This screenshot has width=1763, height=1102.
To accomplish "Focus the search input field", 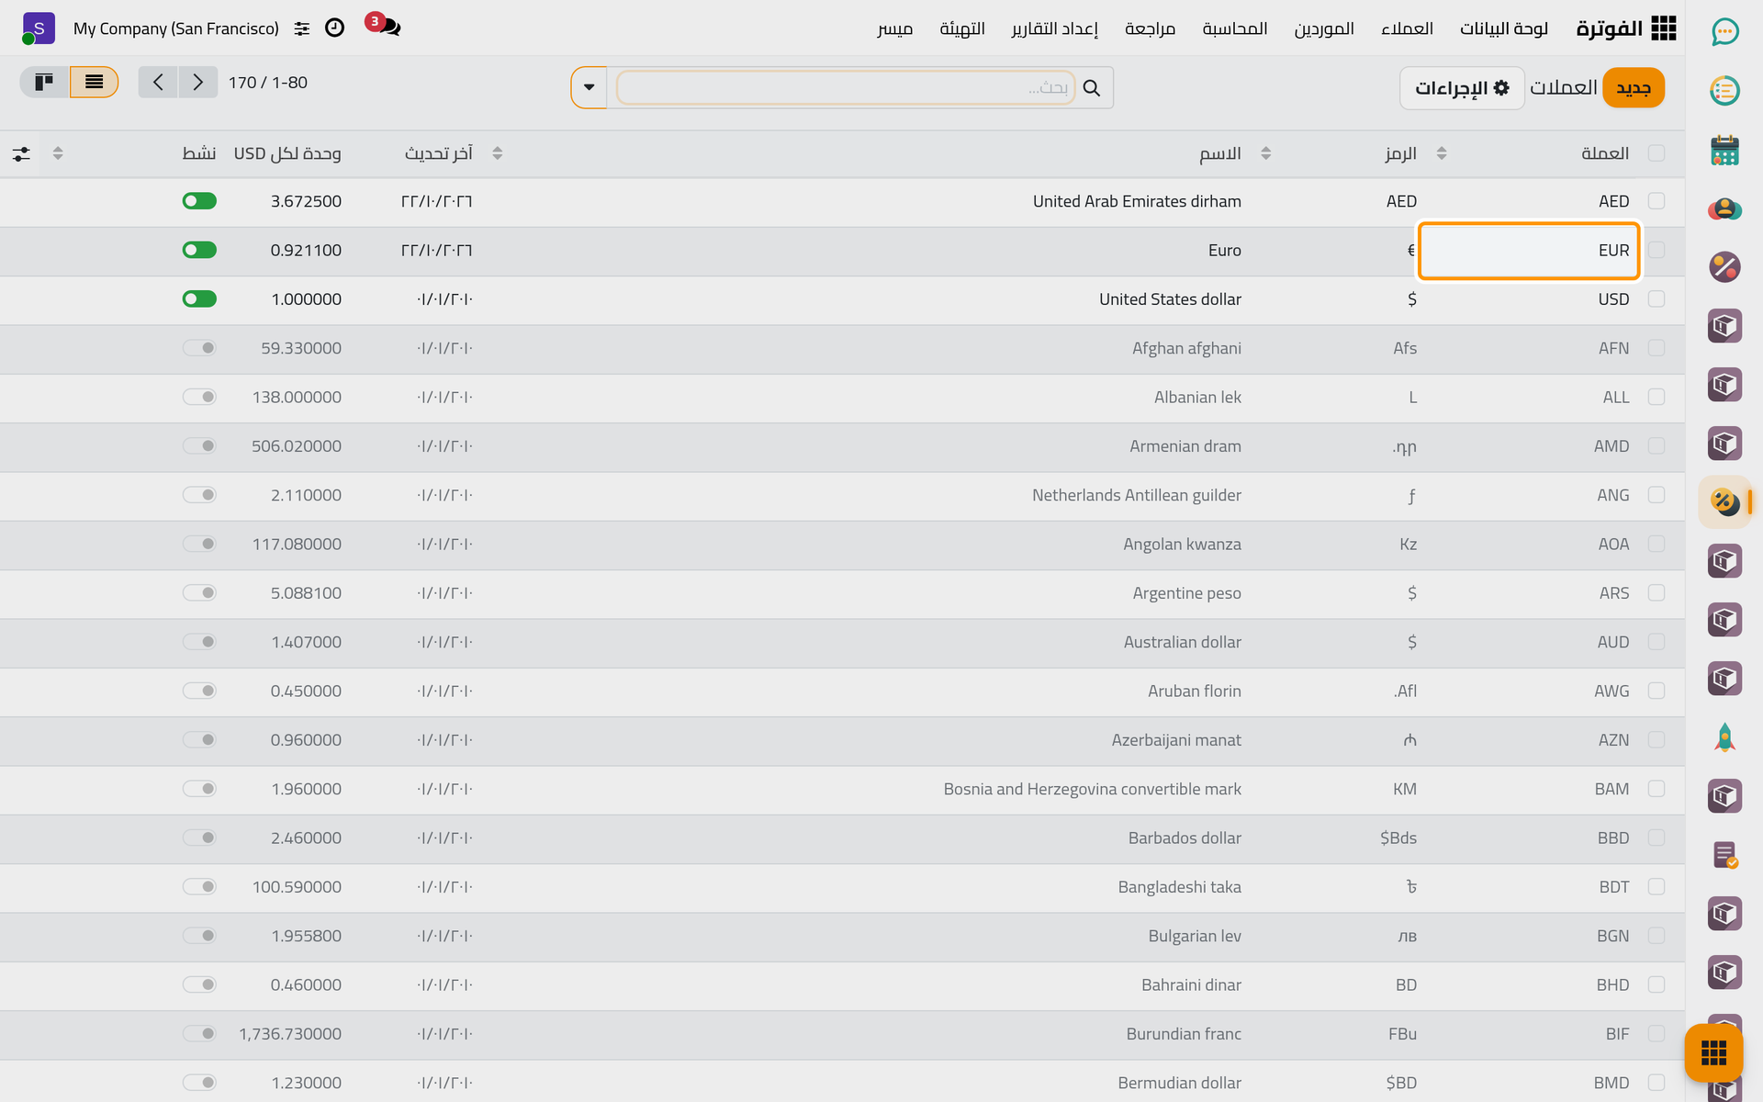I will click(846, 87).
